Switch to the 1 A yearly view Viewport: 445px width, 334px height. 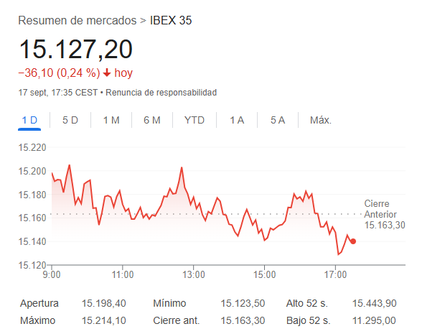click(237, 120)
